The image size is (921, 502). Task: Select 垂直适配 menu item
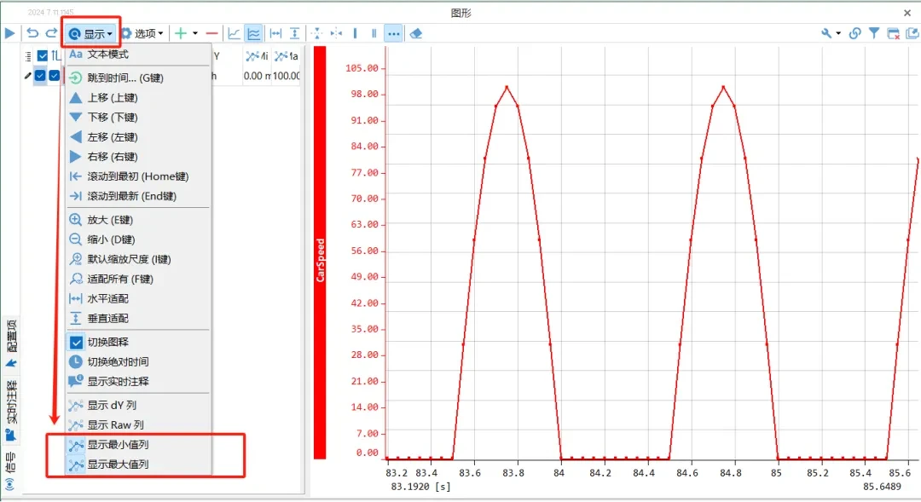pyautogui.click(x=139, y=318)
